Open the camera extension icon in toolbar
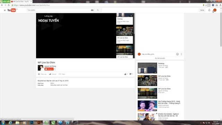Viewport: 222px width, 125px height. click(x=217, y=5)
